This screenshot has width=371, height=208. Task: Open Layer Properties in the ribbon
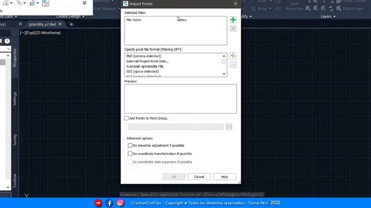click(294, 6)
